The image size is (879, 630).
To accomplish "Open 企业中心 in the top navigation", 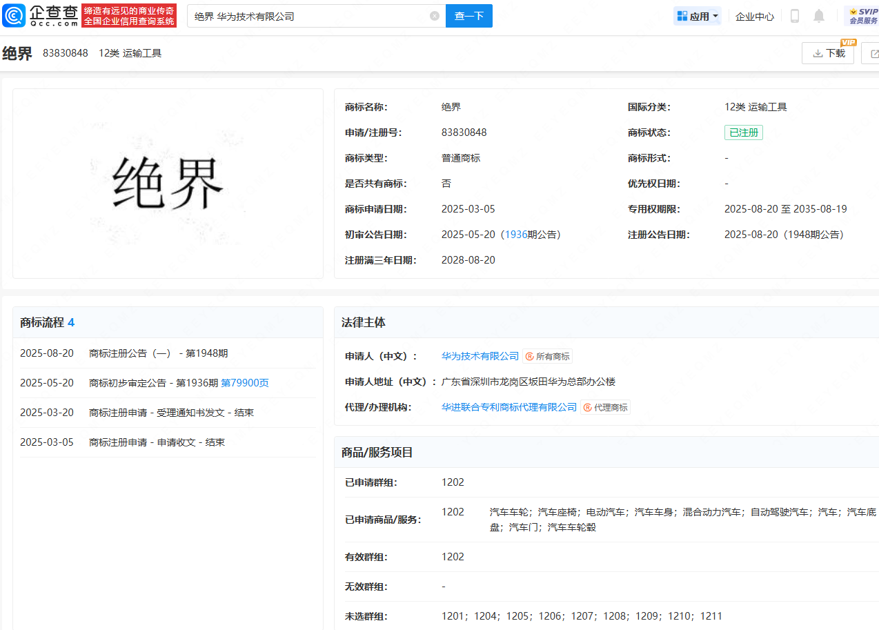I will [x=754, y=15].
